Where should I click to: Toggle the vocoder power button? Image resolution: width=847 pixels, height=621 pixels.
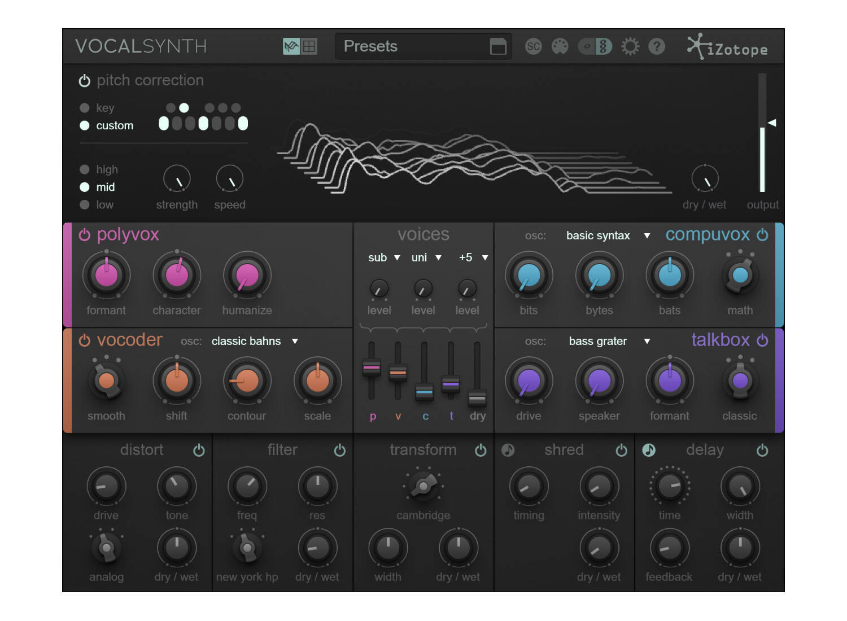coord(84,340)
